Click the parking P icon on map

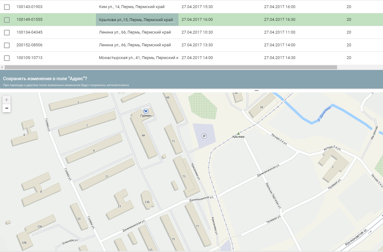coord(204,136)
